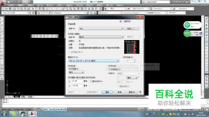The width and height of the screenshot is (209, 117).
Task: Open the 打印范围 dropdown showing 显示
Action: (76, 72)
